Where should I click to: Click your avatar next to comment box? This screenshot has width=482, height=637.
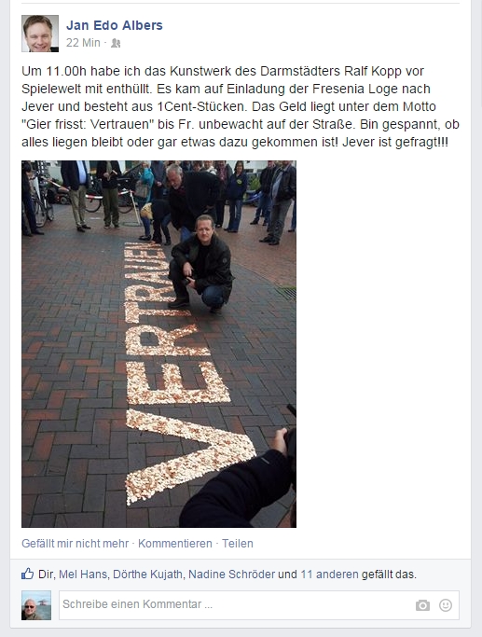(36, 605)
